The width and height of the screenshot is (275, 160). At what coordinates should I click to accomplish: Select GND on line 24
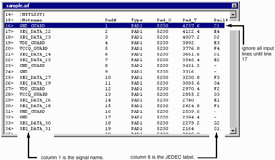point(23,72)
